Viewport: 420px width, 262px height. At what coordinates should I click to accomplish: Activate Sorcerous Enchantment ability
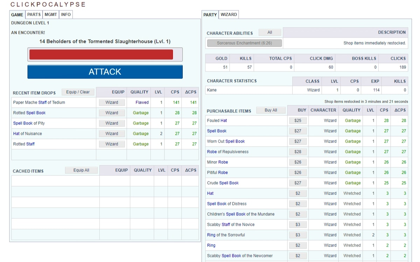coord(244,43)
